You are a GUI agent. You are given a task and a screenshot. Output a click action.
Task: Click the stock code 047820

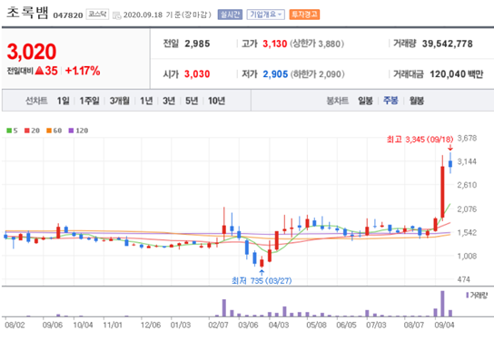(x=68, y=15)
